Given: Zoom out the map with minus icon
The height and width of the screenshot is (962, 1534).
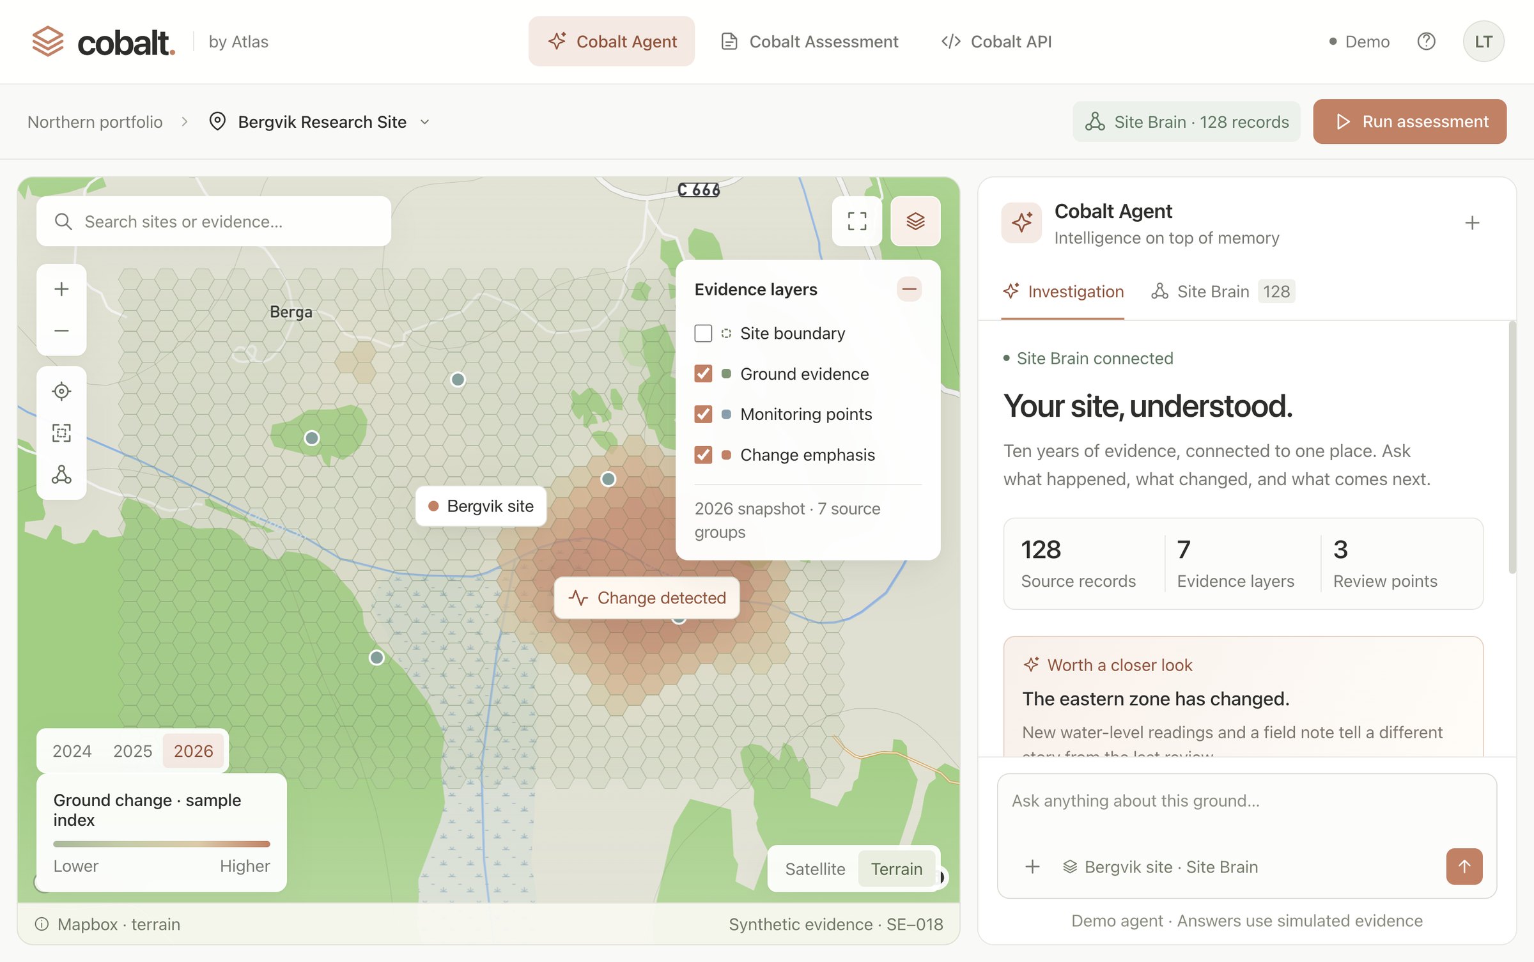Looking at the screenshot, I should [61, 330].
